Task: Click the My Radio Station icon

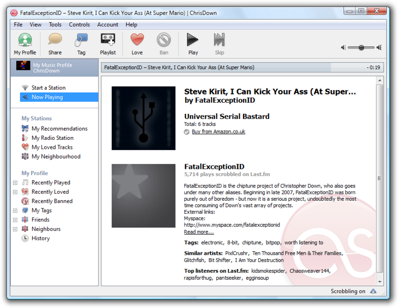Action: pyautogui.click(x=24, y=138)
